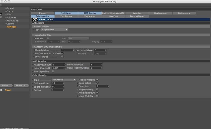Open the Color Mapping Type dropdown
Screen dimensions: 211x129
coord(64,80)
